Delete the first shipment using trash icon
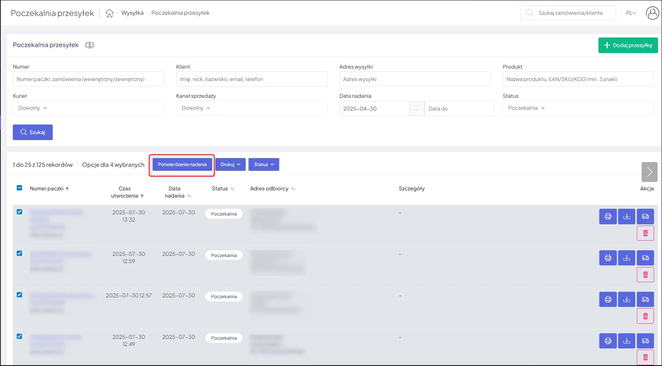The width and height of the screenshot is (662, 366). tap(645, 233)
